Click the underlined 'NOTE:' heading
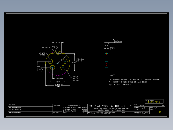173x130 pixels. click(x=113, y=75)
